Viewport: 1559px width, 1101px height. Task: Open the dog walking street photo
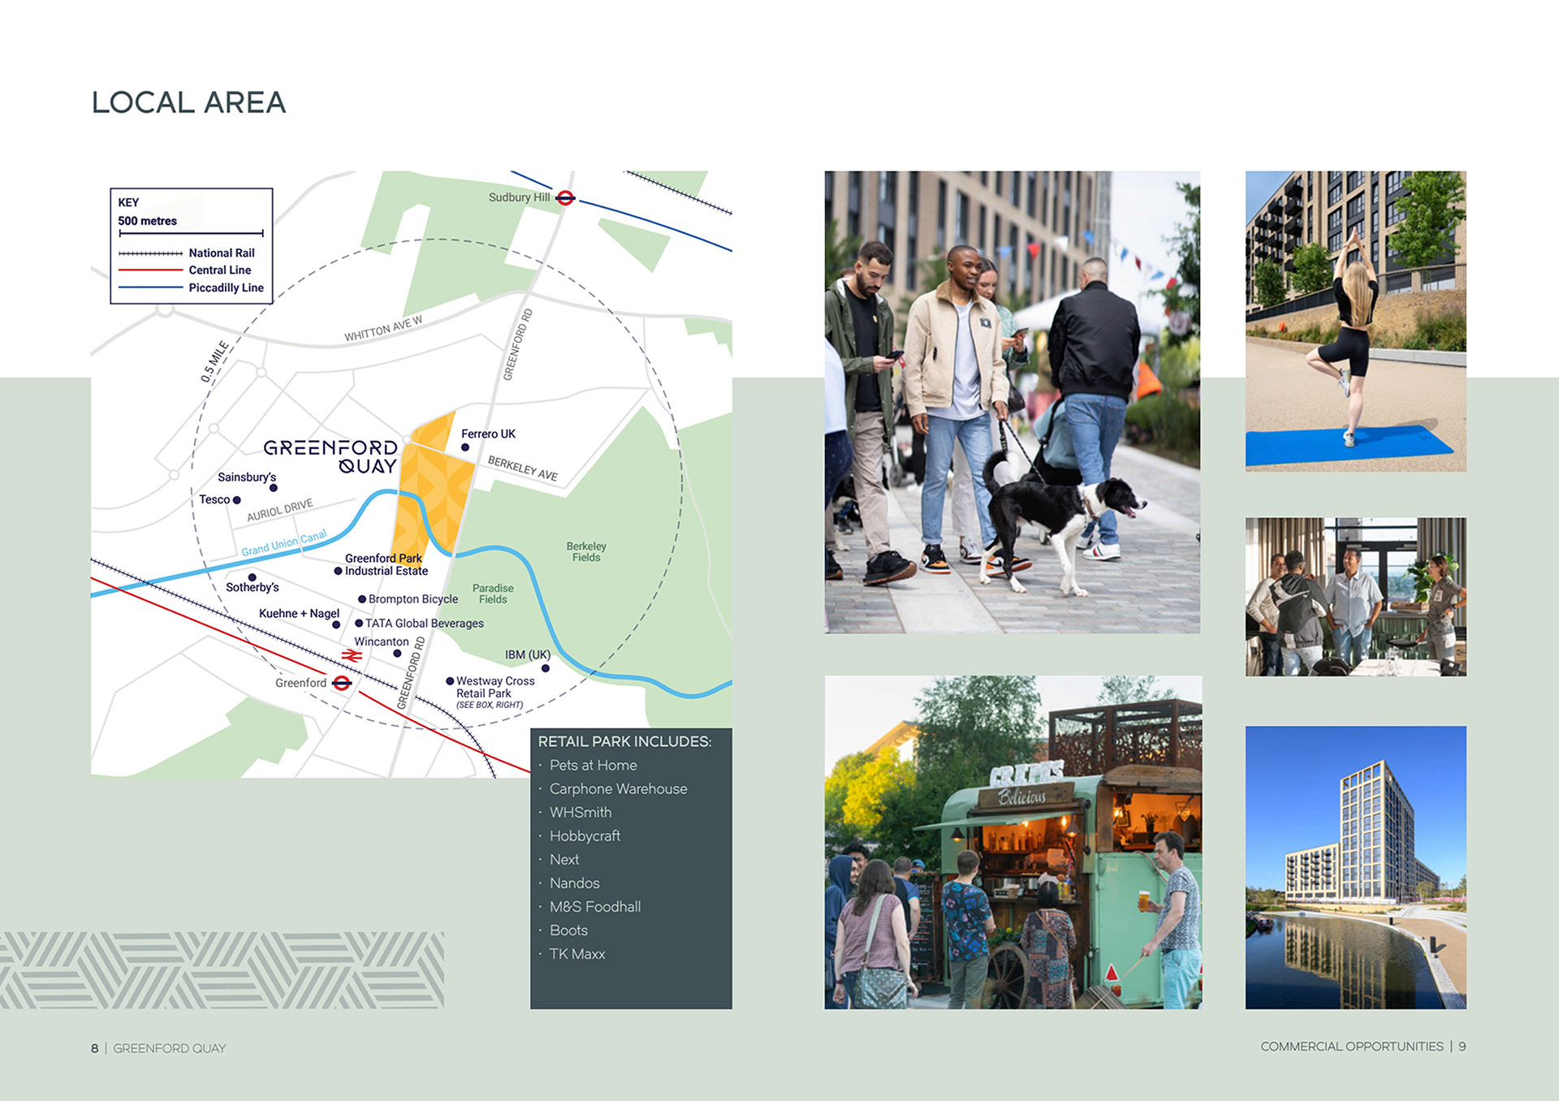click(1012, 402)
